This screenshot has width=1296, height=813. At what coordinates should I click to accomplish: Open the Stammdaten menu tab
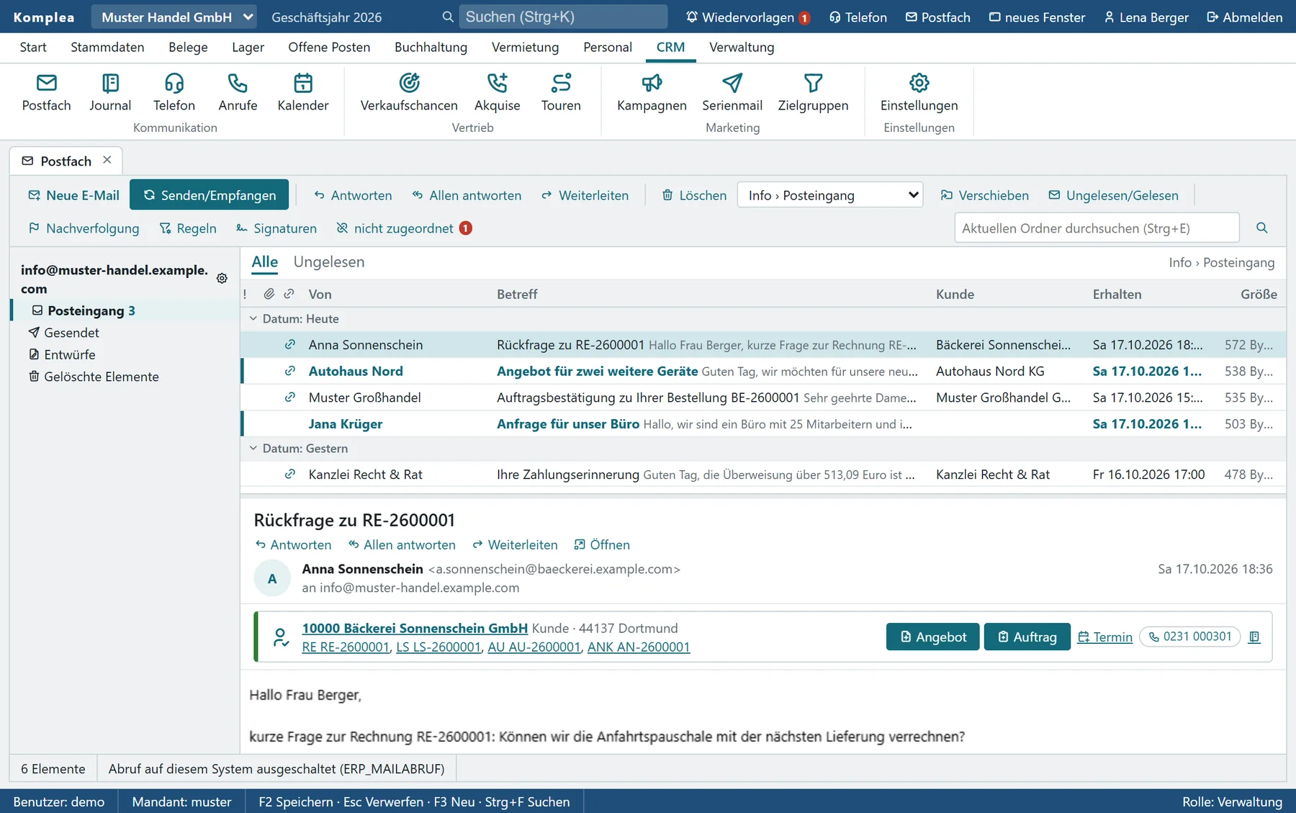point(107,47)
